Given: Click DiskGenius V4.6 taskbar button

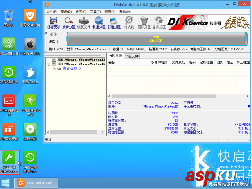Looking at the screenshot, I should (36, 183).
